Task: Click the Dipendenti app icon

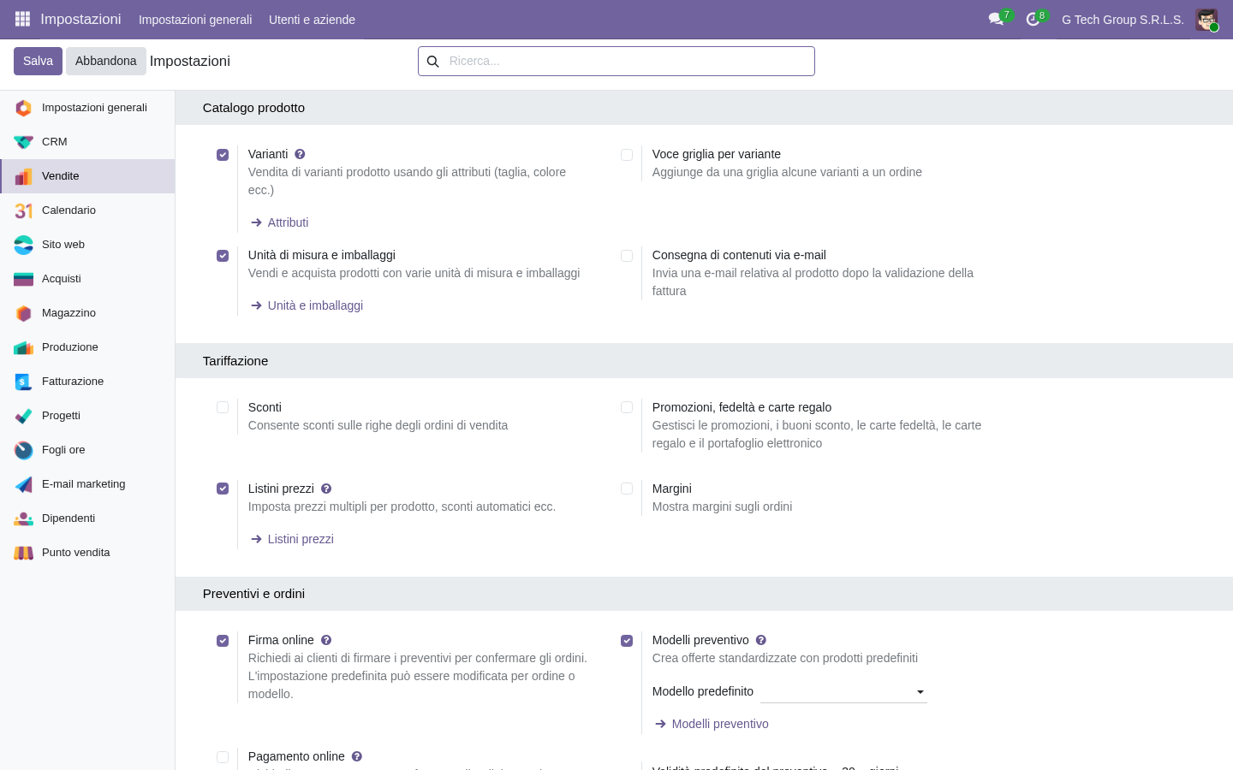Action: tap(24, 518)
